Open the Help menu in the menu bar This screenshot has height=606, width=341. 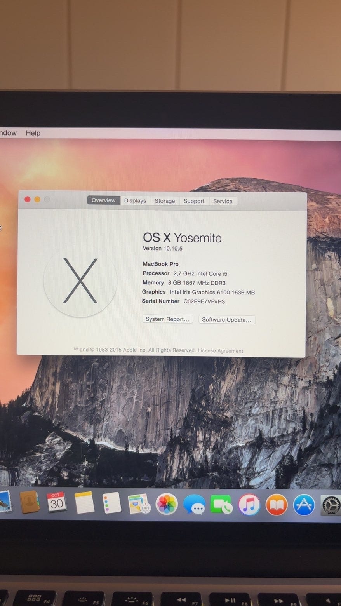click(x=33, y=133)
